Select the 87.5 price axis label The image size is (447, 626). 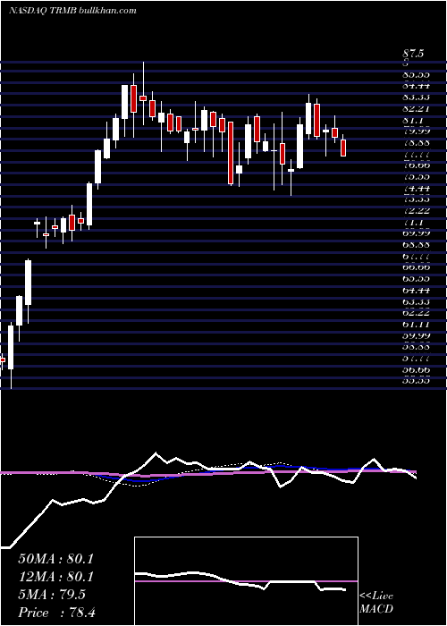pyautogui.click(x=413, y=54)
